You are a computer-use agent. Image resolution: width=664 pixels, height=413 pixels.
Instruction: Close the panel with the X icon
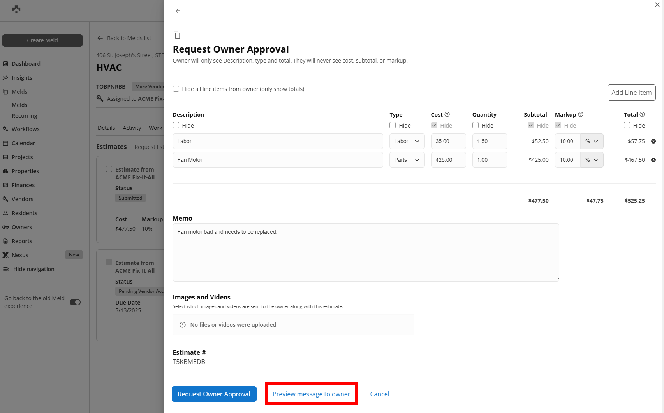[x=657, y=5]
